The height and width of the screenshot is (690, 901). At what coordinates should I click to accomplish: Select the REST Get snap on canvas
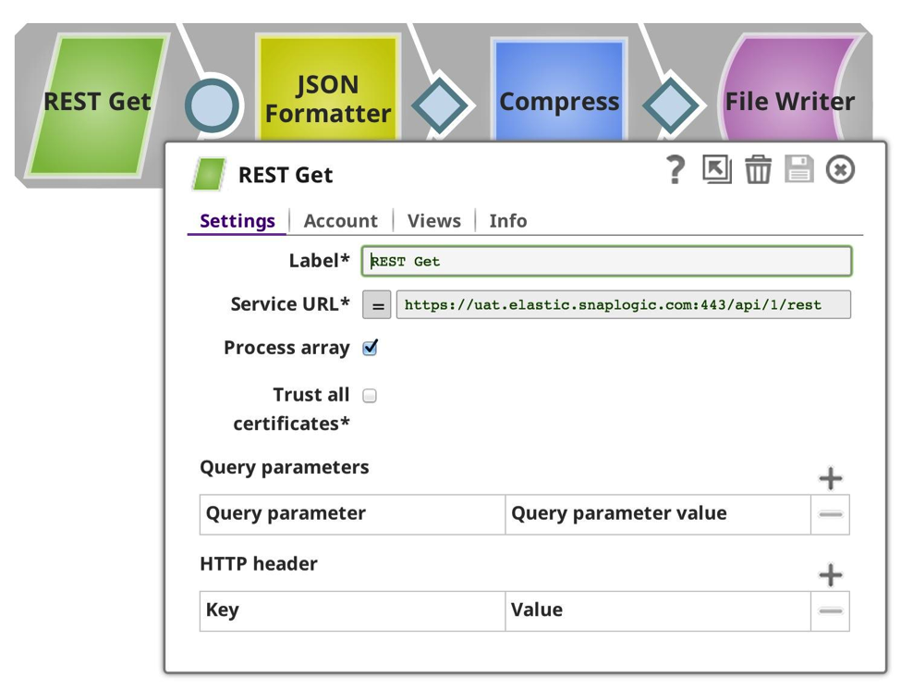[x=97, y=104]
